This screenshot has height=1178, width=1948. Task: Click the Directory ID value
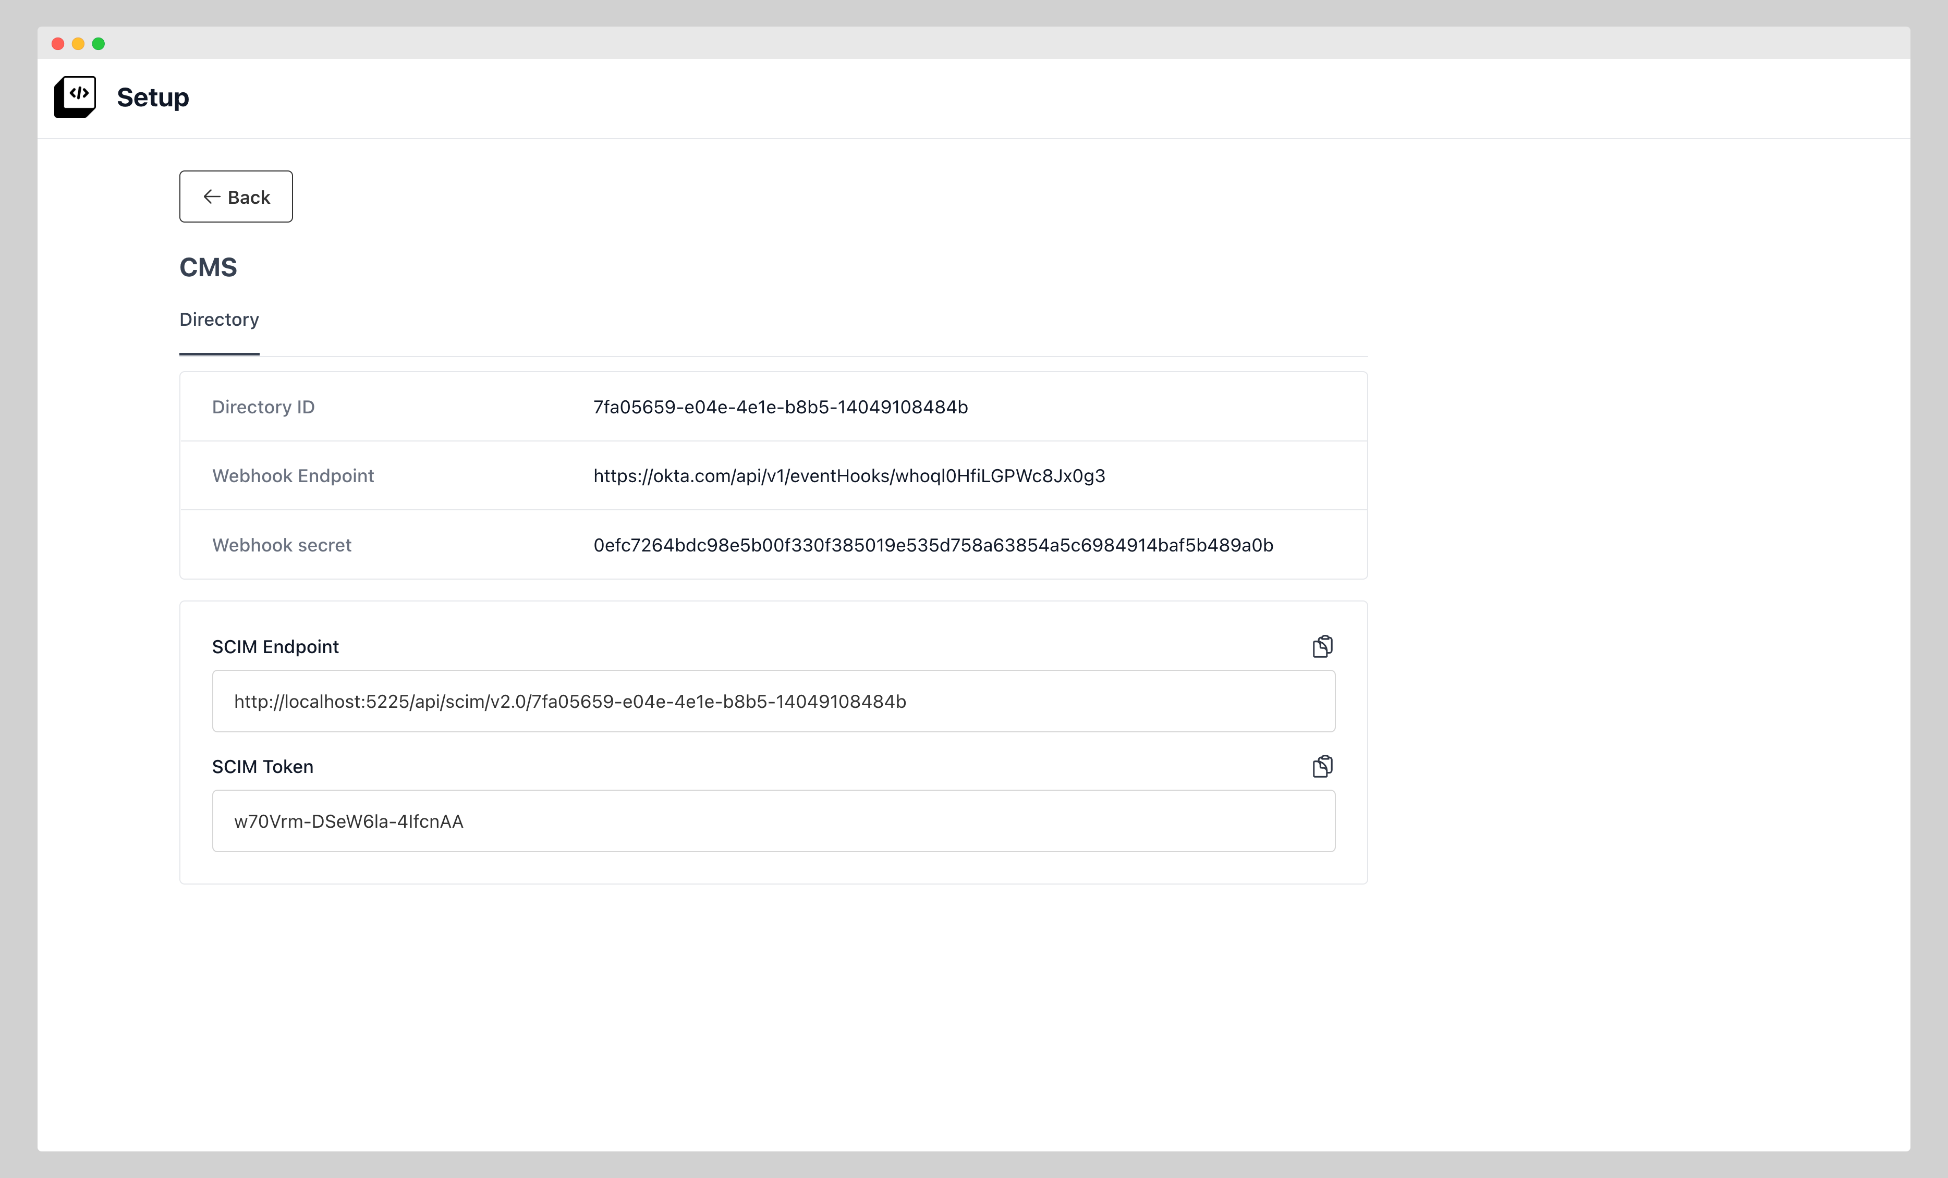point(781,407)
